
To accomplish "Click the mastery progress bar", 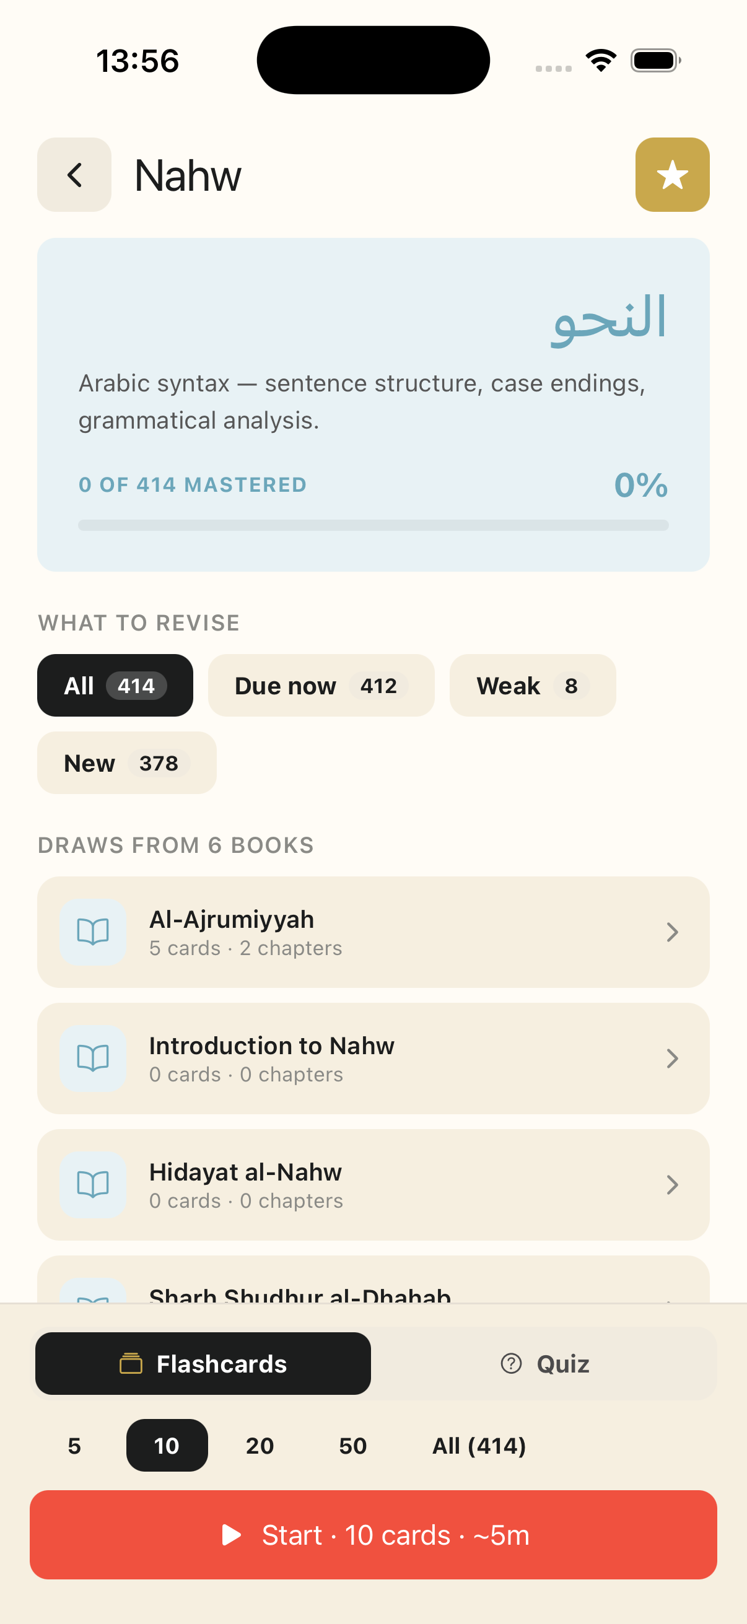I will (x=373, y=525).
